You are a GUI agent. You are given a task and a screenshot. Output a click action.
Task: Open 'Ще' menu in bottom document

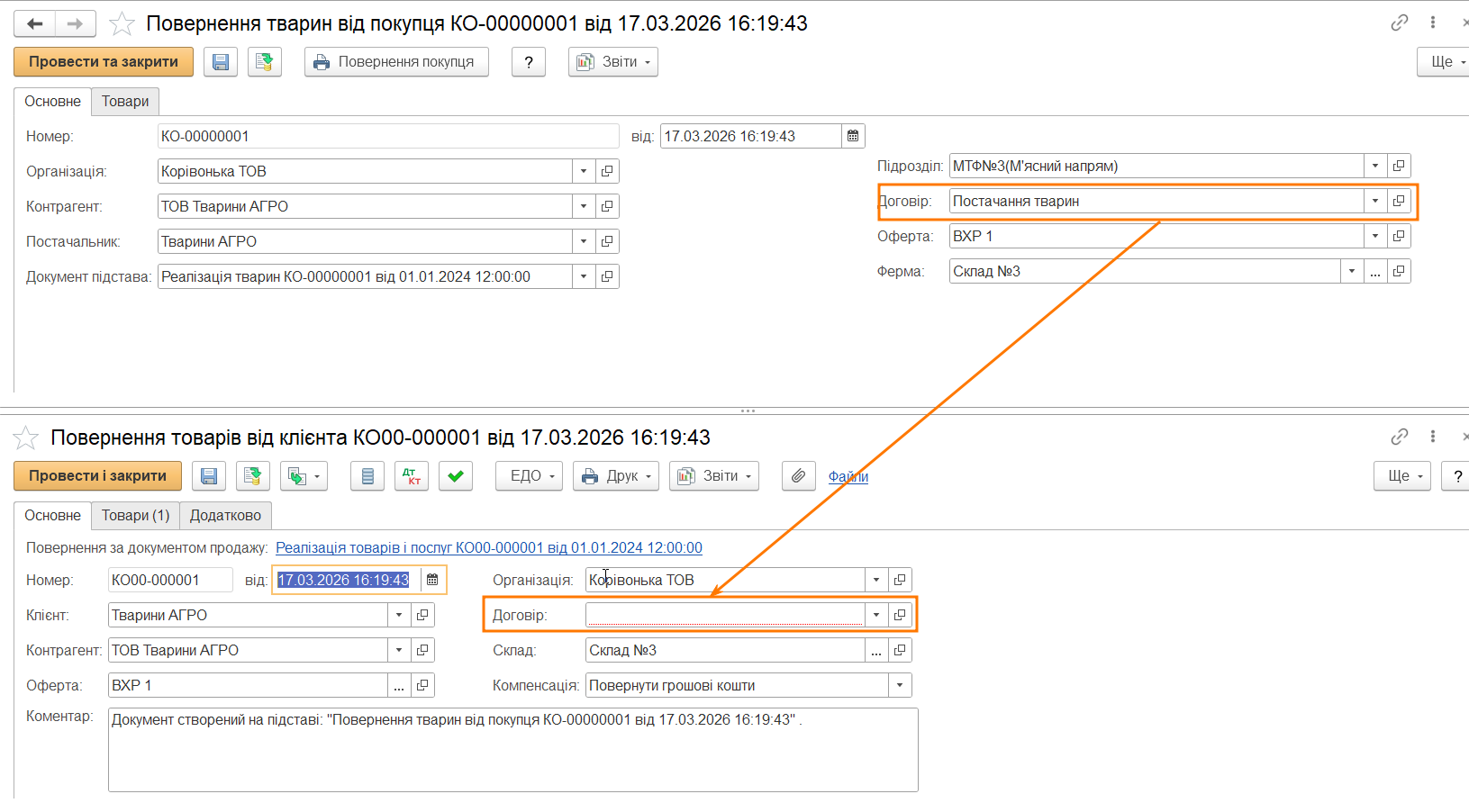click(x=1402, y=476)
